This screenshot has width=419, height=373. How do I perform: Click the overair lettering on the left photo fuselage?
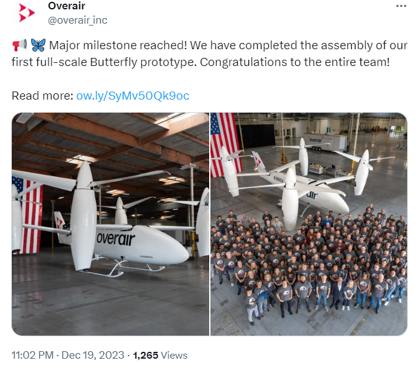point(116,238)
